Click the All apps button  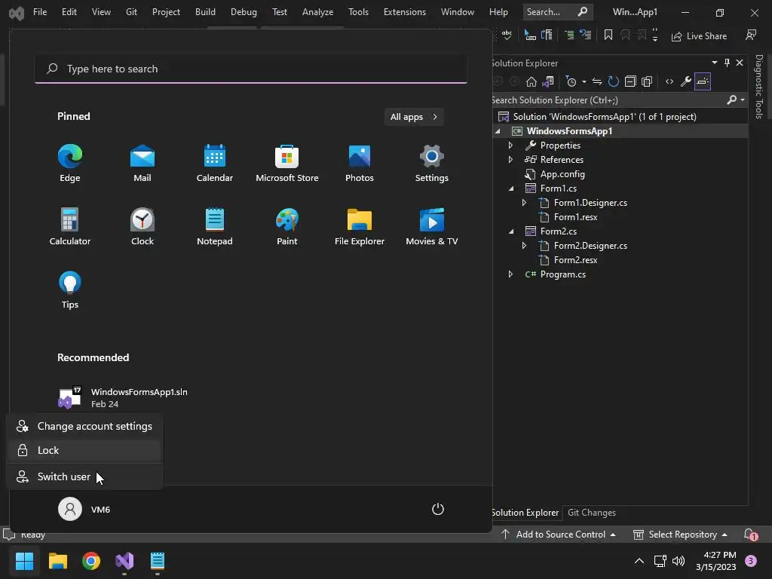[x=414, y=117]
